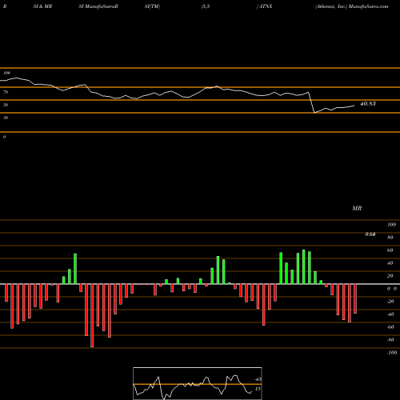The image size is (400, 400).
Task: Click the -100 label on the MR axis
Action: click(392, 353)
